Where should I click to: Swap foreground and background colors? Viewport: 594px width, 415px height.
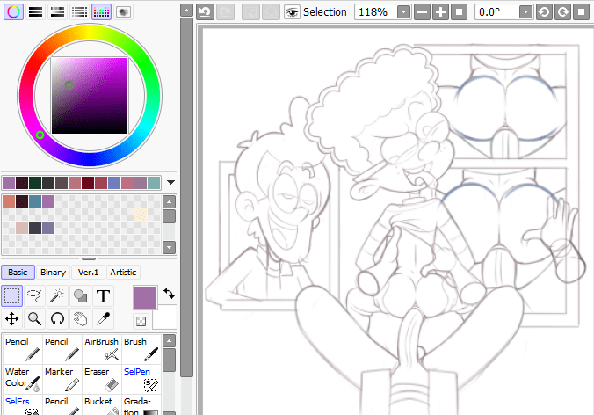[x=169, y=293]
